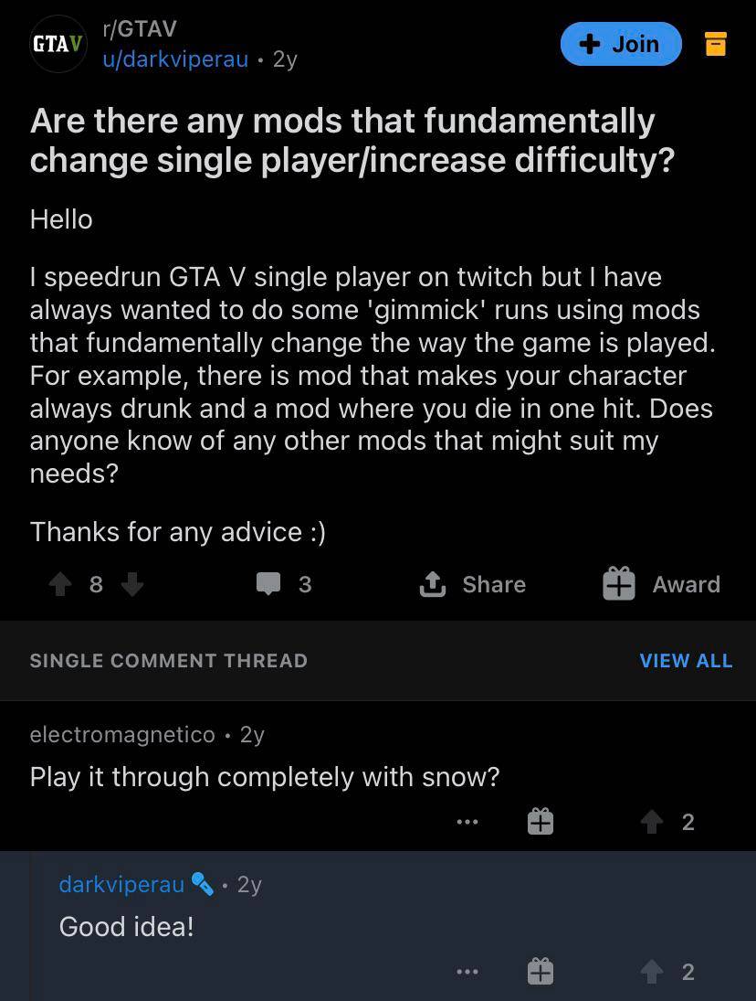Viewport: 756px width, 1001px height.
Task: Open more options on electromagnetico's comment
Action: point(467,822)
